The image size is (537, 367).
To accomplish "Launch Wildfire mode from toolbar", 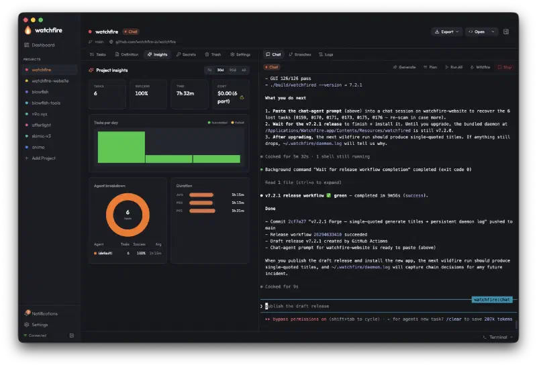I will coord(480,67).
